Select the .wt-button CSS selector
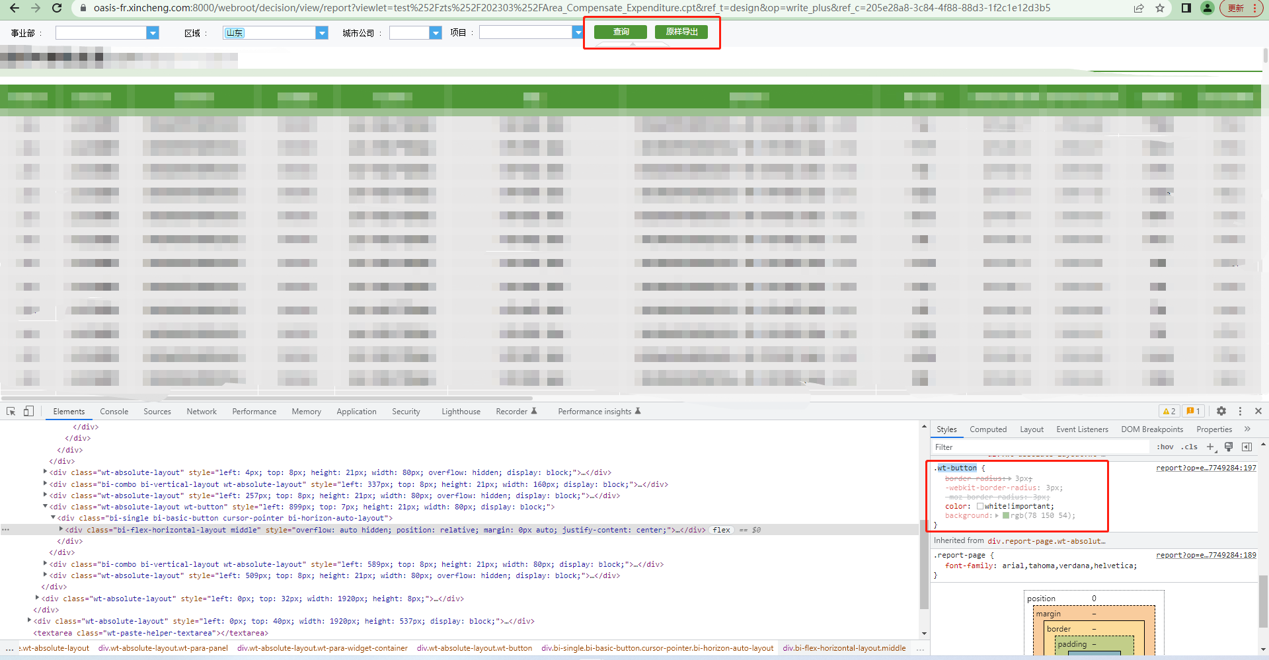Image resolution: width=1269 pixels, height=660 pixels. click(x=956, y=468)
